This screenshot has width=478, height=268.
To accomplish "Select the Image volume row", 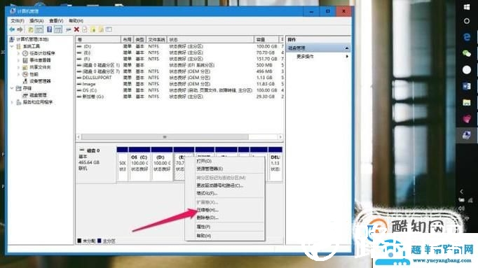I will 180,84.
